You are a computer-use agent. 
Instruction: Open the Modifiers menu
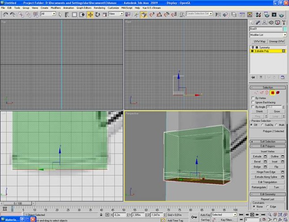pyautogui.click(x=55, y=8)
